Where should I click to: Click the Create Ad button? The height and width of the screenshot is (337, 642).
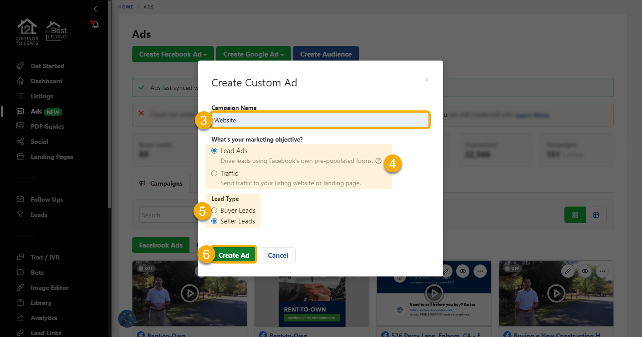pos(233,255)
